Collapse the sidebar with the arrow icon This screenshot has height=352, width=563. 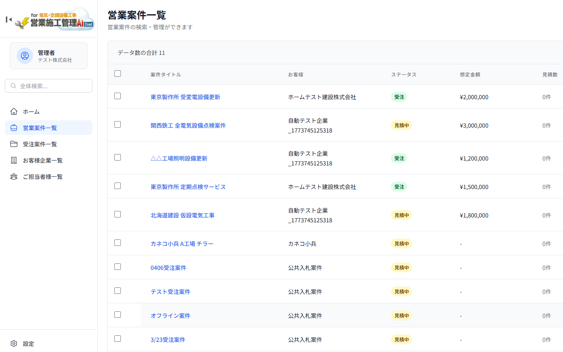pos(9,19)
